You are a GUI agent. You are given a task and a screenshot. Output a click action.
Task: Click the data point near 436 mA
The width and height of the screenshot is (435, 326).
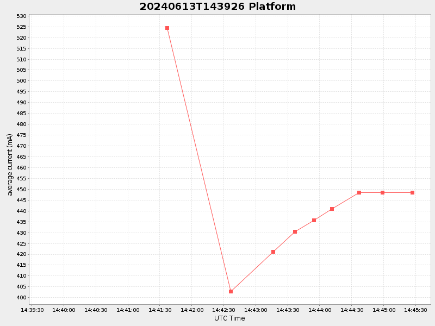(x=314, y=221)
